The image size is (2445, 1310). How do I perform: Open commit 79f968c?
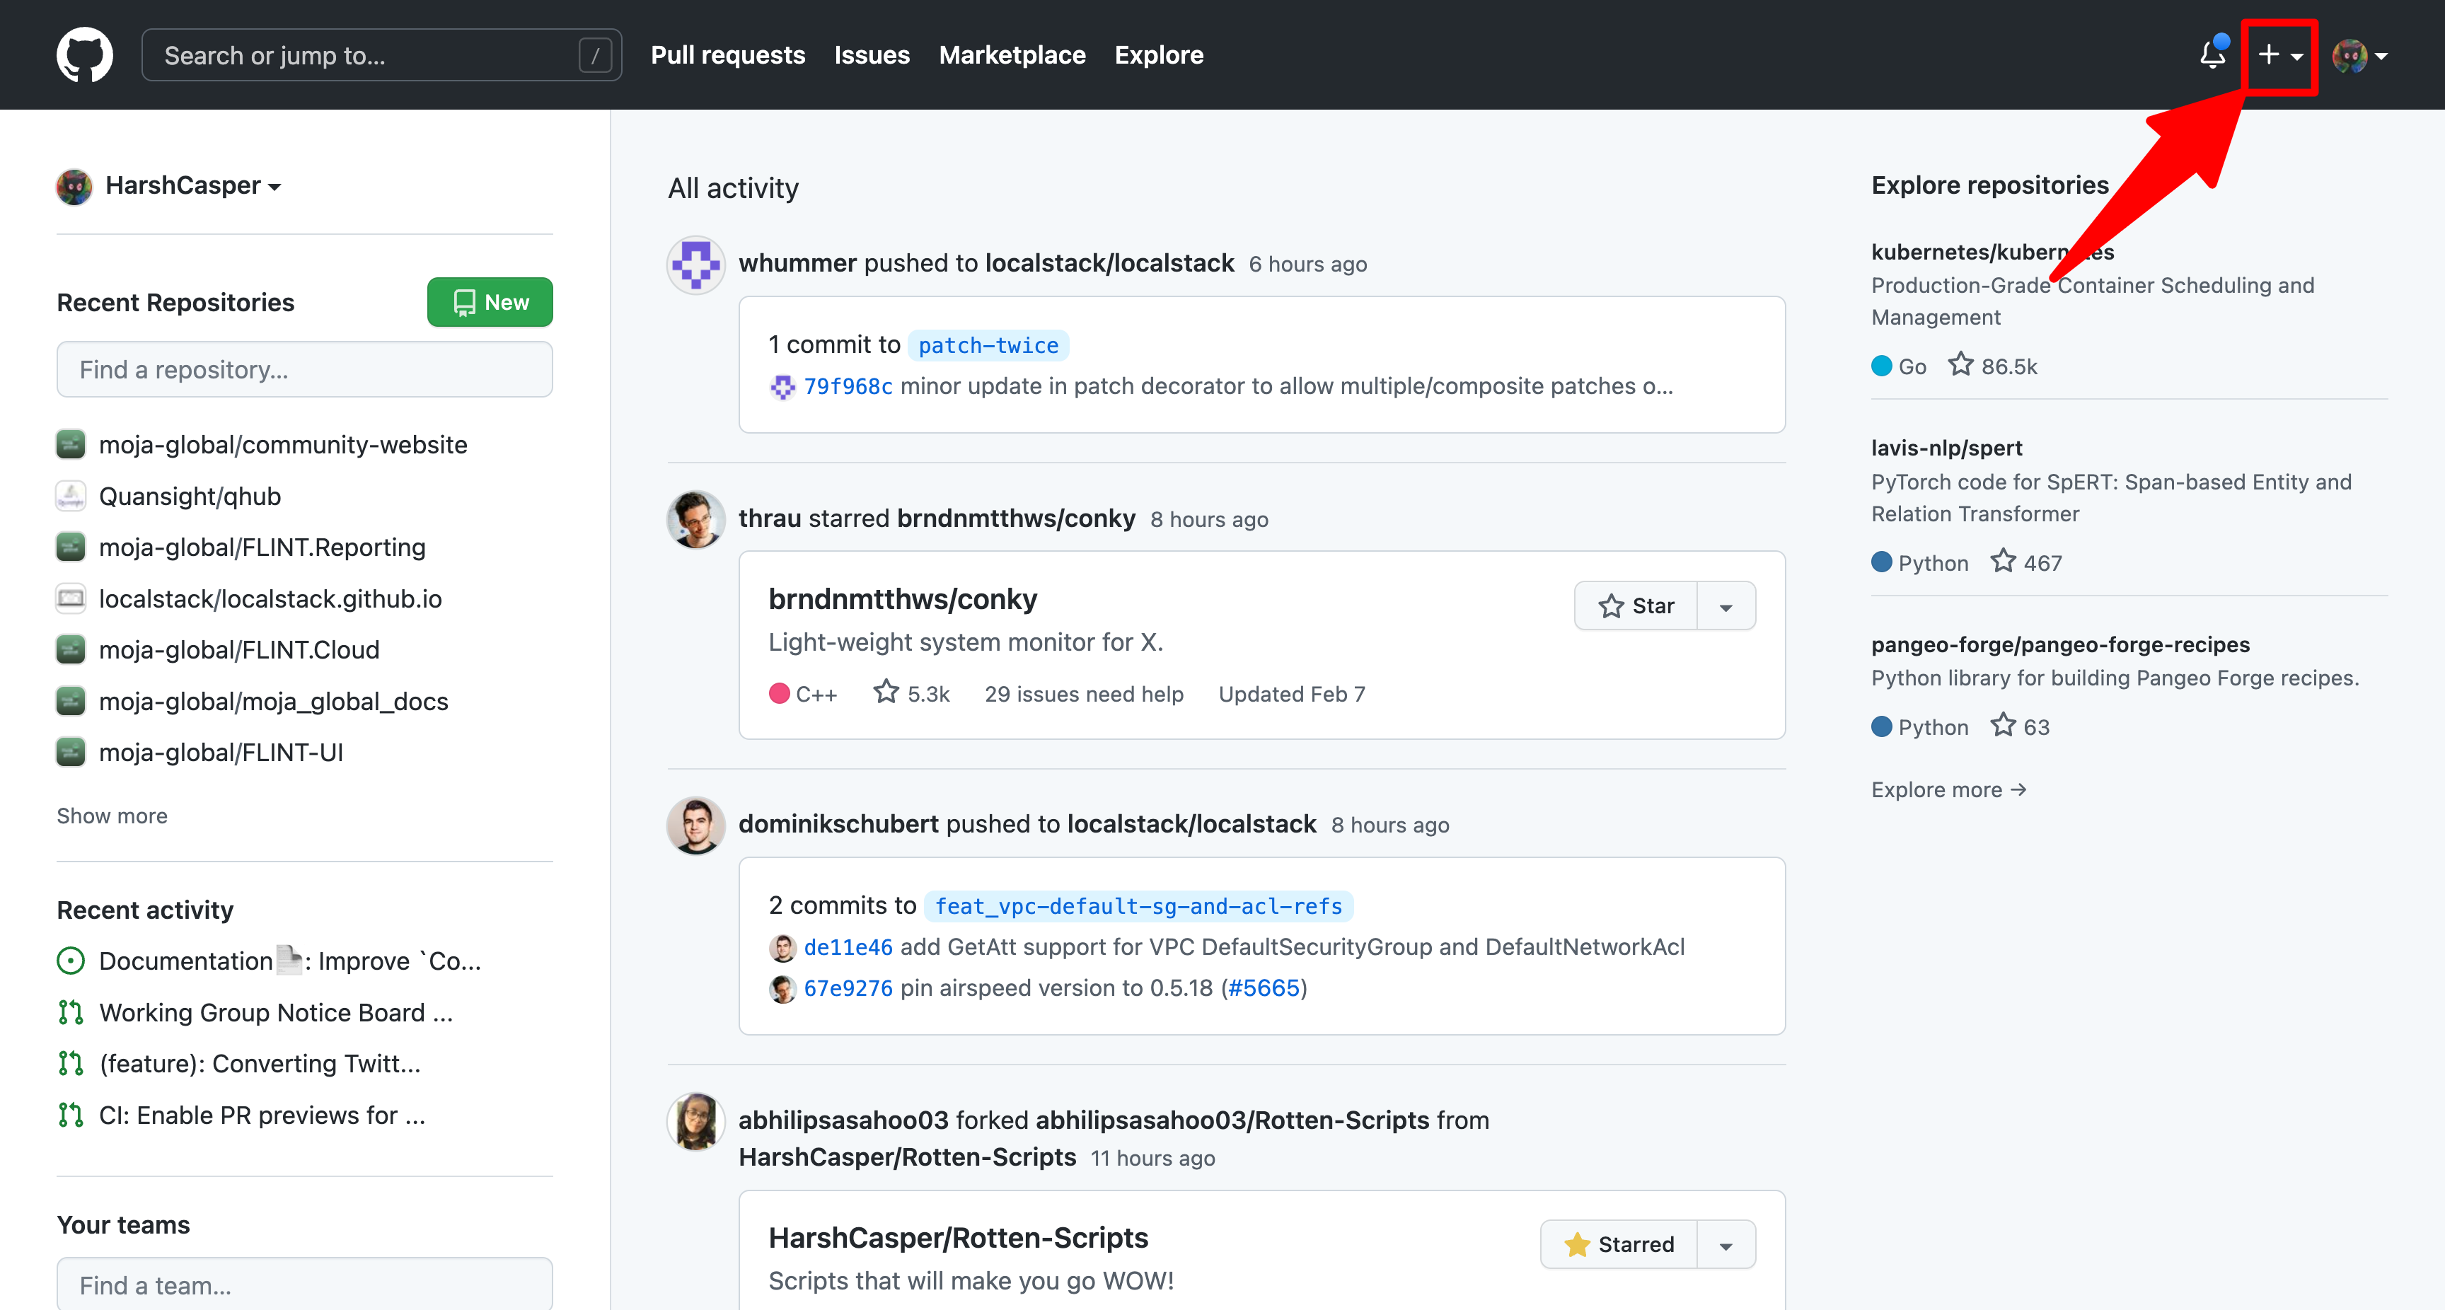(x=848, y=386)
